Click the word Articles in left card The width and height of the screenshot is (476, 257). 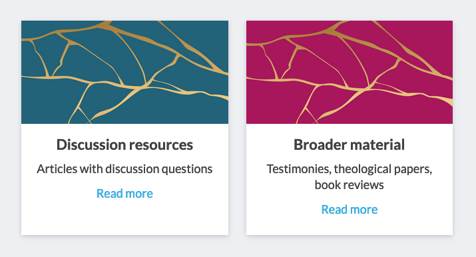[x=57, y=169]
